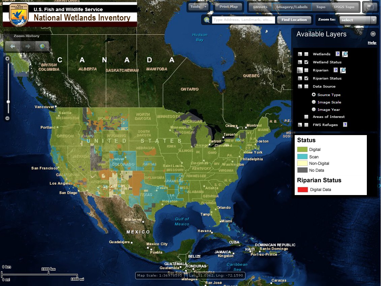This screenshot has height=286, width=381.
Task: Switch to the Streets basemap tab
Action: [260, 7]
